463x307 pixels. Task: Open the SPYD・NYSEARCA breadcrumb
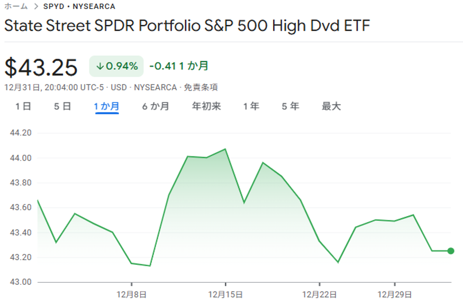point(79,7)
